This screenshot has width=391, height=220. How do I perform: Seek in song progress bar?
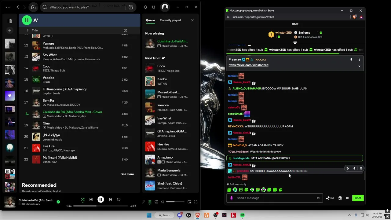click(101, 206)
